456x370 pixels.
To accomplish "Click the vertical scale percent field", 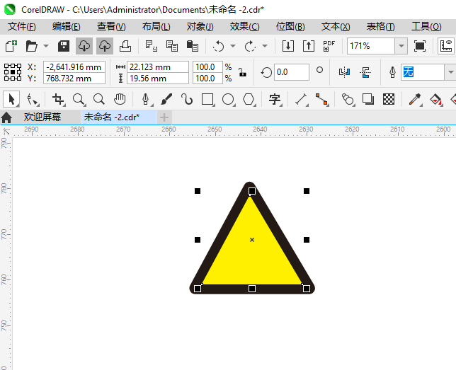I will pyautogui.click(x=207, y=79).
